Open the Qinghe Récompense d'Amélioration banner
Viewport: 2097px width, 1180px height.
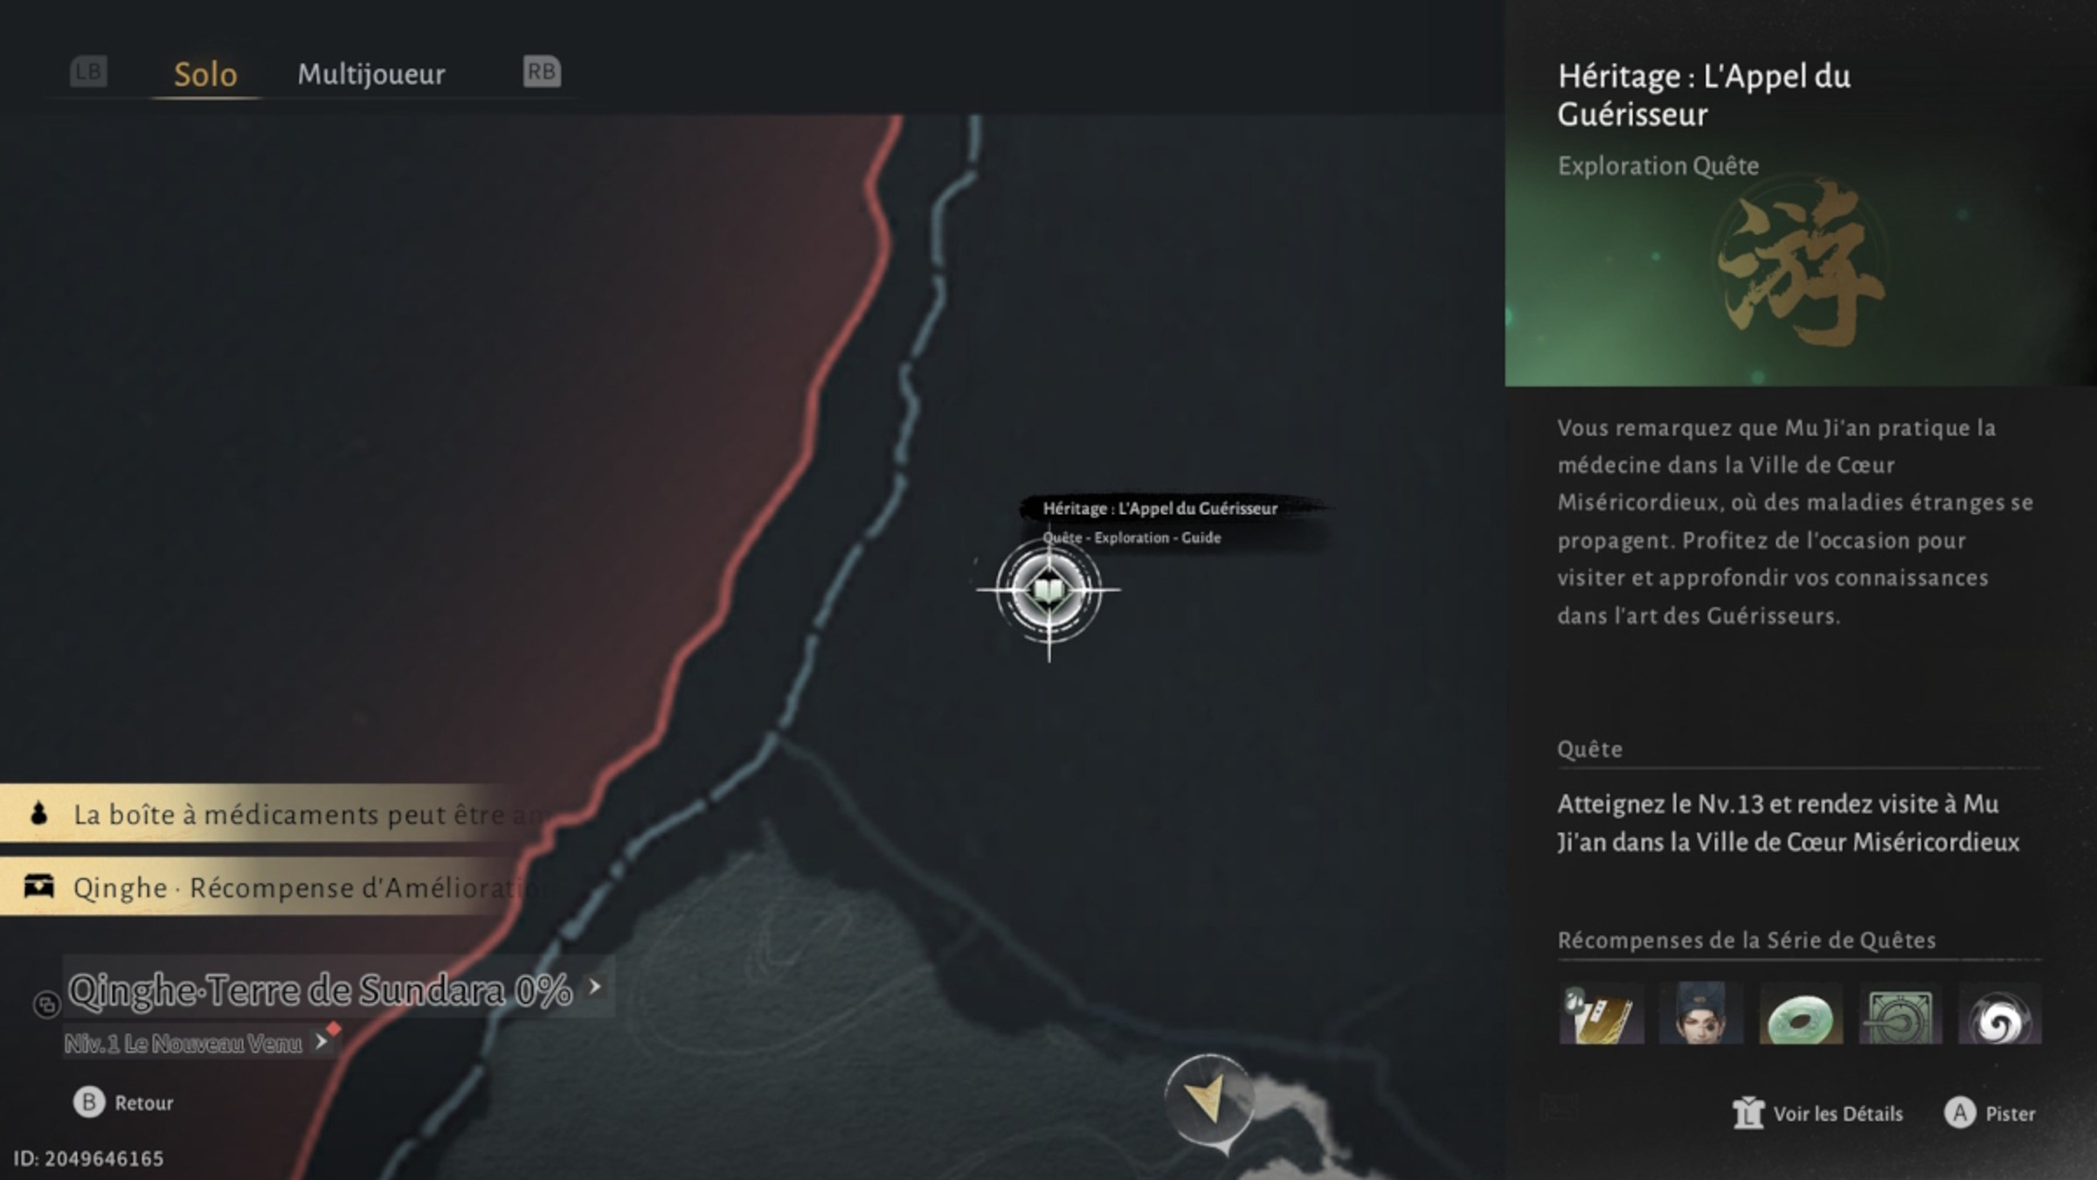pyautogui.click(x=271, y=887)
